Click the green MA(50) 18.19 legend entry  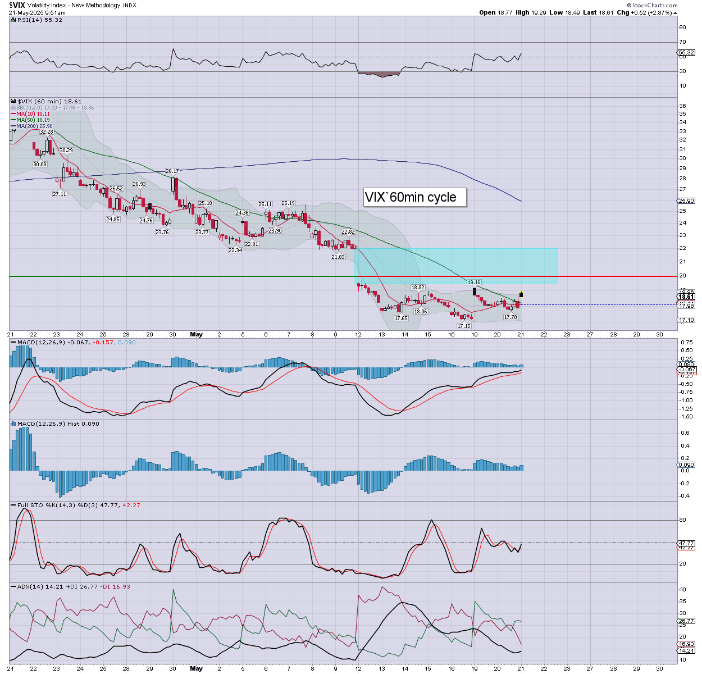(x=33, y=120)
